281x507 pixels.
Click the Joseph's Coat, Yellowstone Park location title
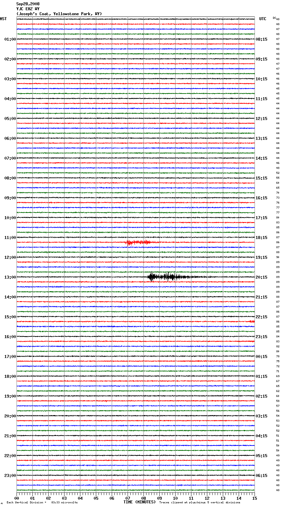(x=59, y=14)
